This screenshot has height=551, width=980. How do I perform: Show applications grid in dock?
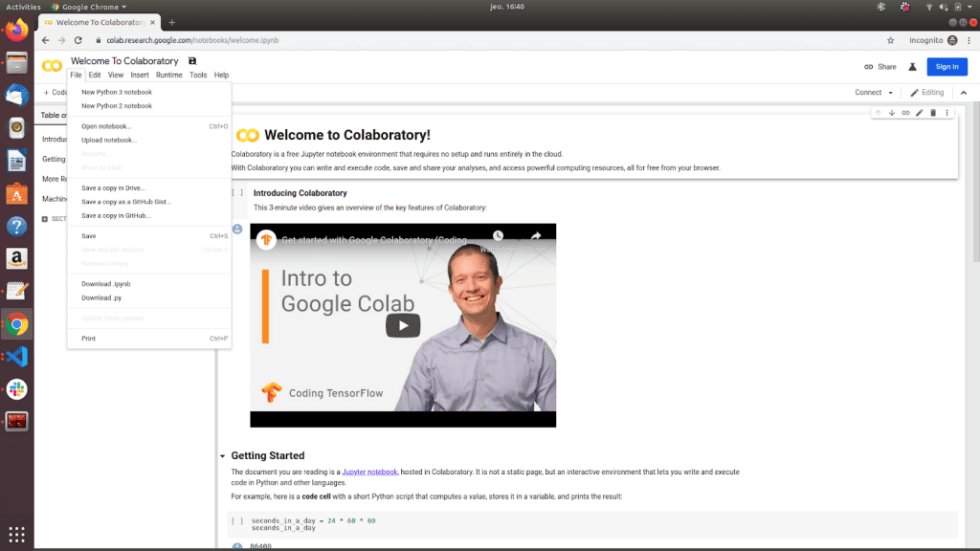click(17, 535)
